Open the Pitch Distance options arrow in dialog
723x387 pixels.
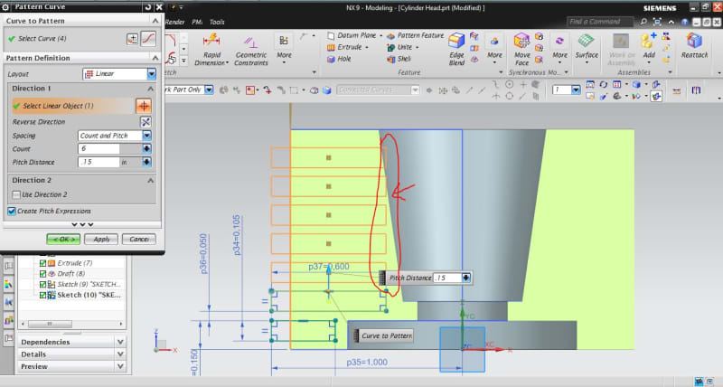(146, 162)
